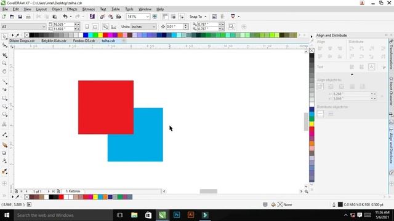Expand top color palette flyout arrow
The width and height of the screenshot is (394, 221).
(x=12, y=35)
